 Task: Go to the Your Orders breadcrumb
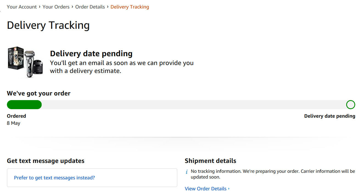56,7
